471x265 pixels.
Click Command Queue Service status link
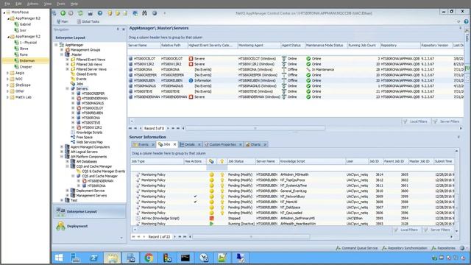tap(356, 248)
